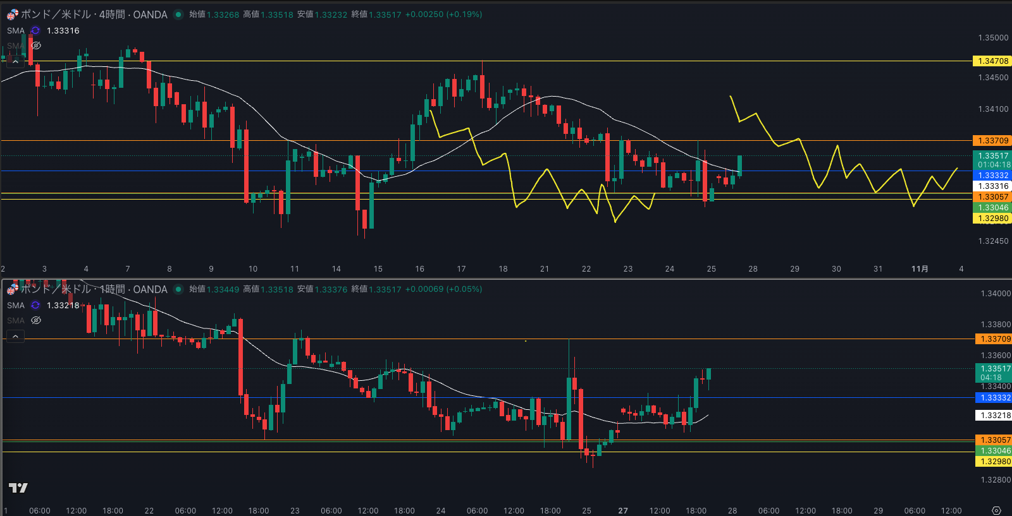Image resolution: width=1012 pixels, height=516 pixels.
Task: Click the blue 1.33332 price label on 1-hour chart
Action: click(994, 398)
